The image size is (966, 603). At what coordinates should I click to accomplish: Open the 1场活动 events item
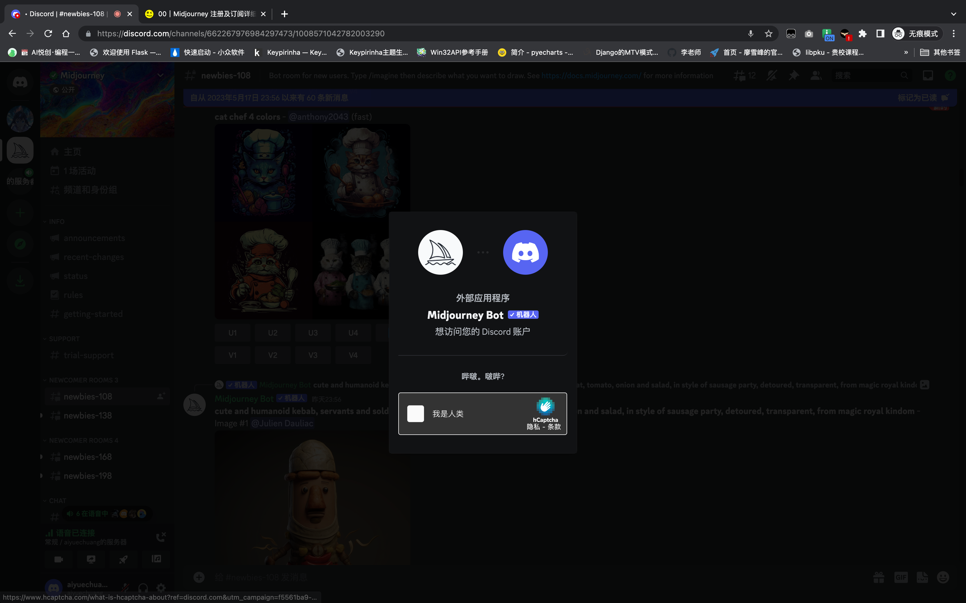(x=107, y=171)
